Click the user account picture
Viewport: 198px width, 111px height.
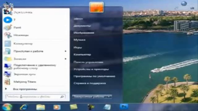(x=97, y=7)
